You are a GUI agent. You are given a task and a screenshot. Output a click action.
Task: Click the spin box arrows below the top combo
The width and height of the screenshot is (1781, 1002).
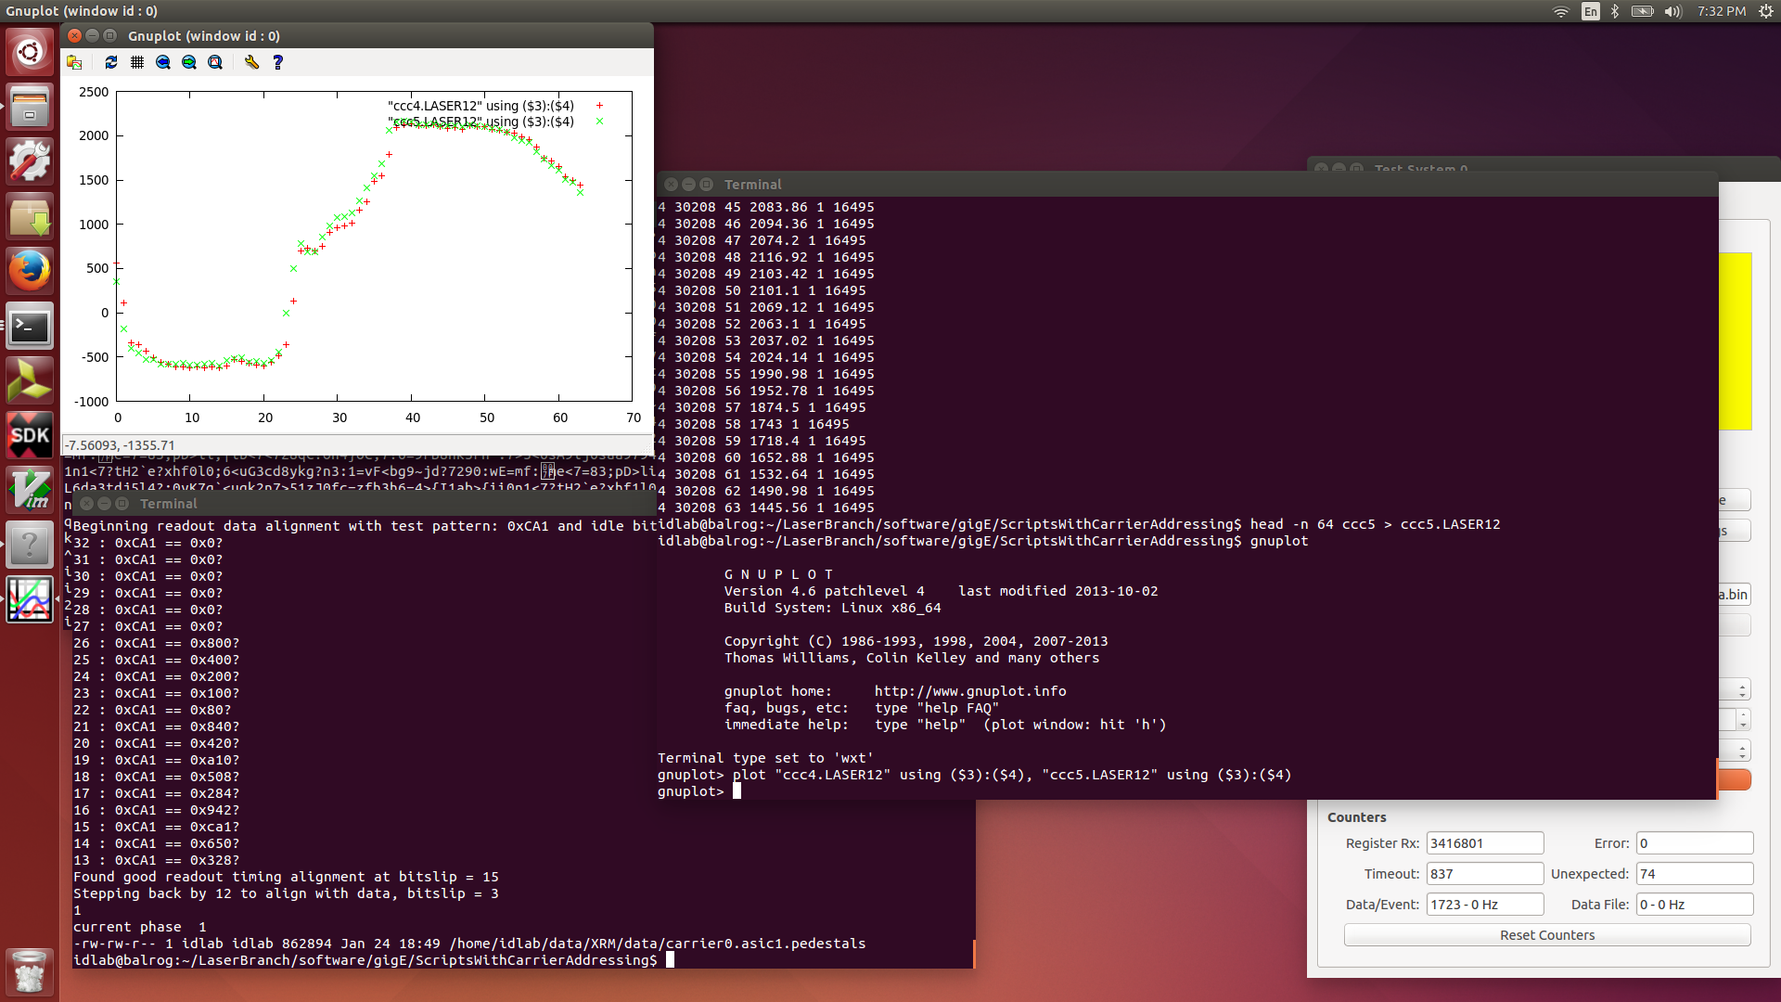click(x=1743, y=720)
